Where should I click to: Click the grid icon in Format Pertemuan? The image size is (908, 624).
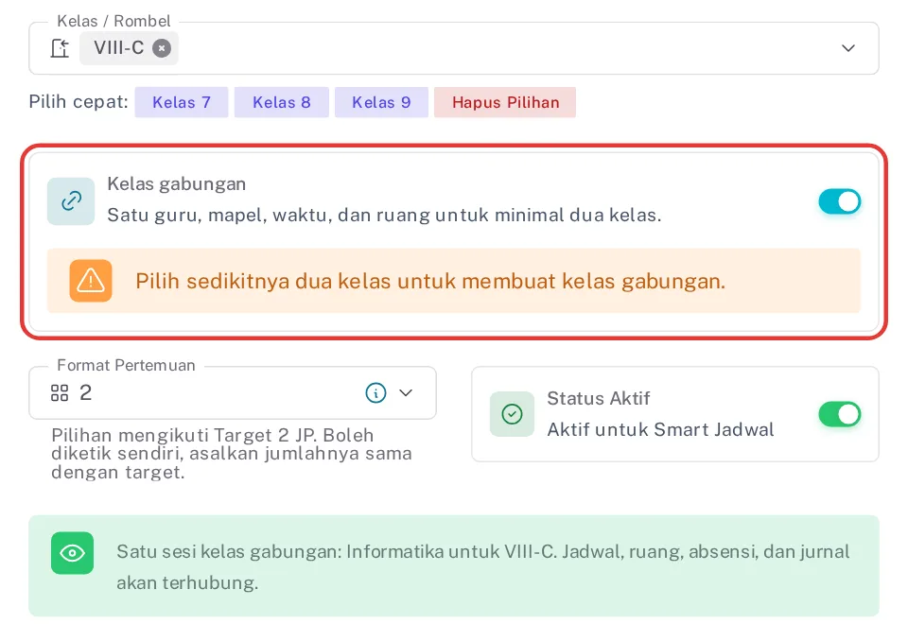pyautogui.click(x=60, y=393)
